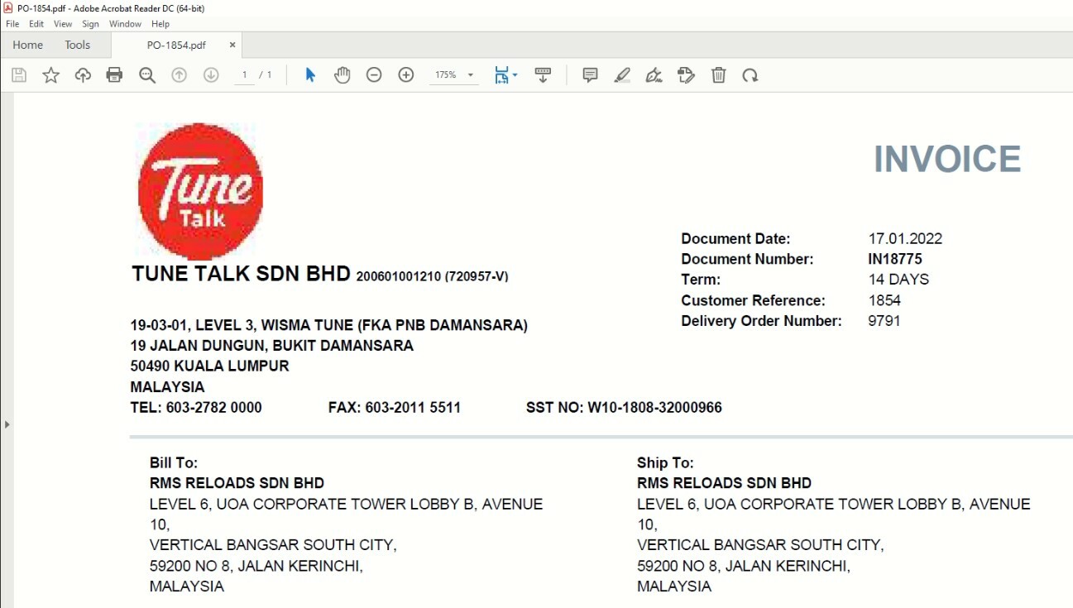Click SST NO: W10-1808-32000966 text

[624, 407]
